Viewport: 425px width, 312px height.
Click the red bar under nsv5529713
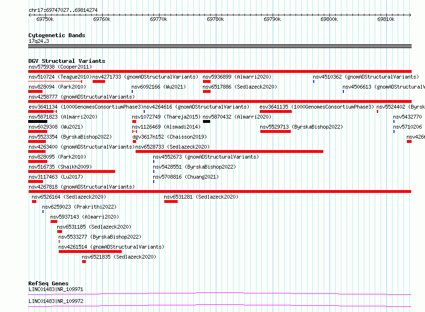click(x=276, y=131)
